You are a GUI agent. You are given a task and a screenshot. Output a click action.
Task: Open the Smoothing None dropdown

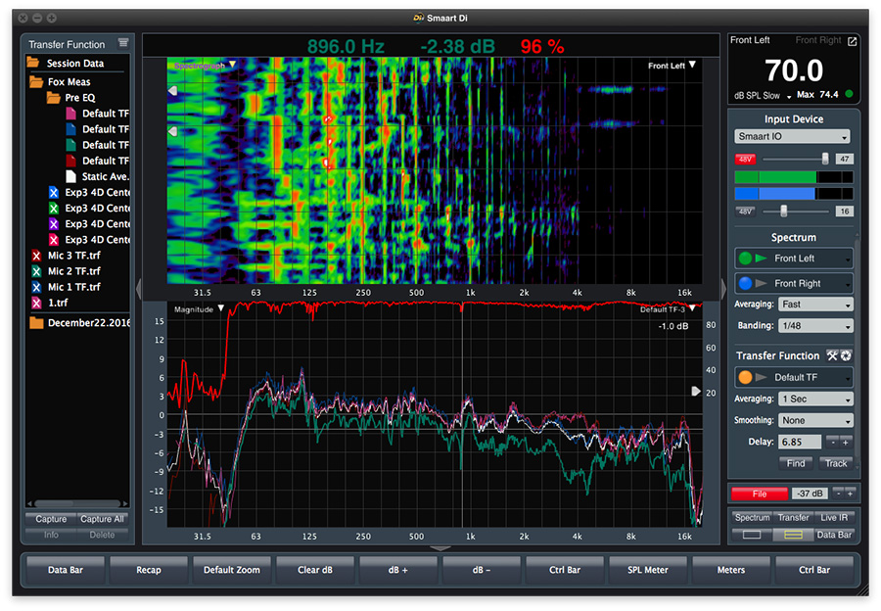[815, 420]
